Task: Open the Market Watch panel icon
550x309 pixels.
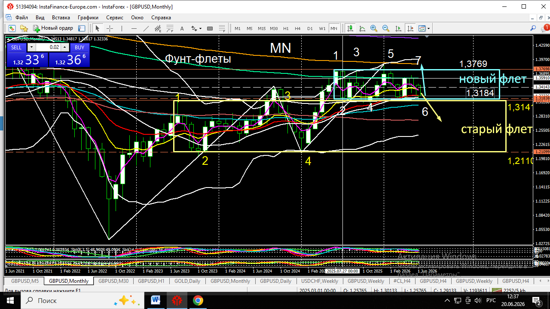Action: (12, 28)
